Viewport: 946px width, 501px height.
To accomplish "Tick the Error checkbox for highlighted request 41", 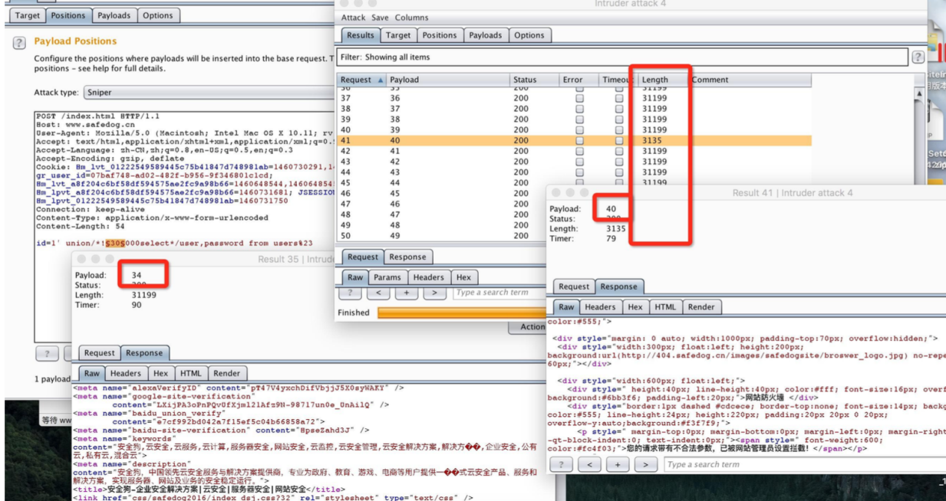I will click(579, 141).
